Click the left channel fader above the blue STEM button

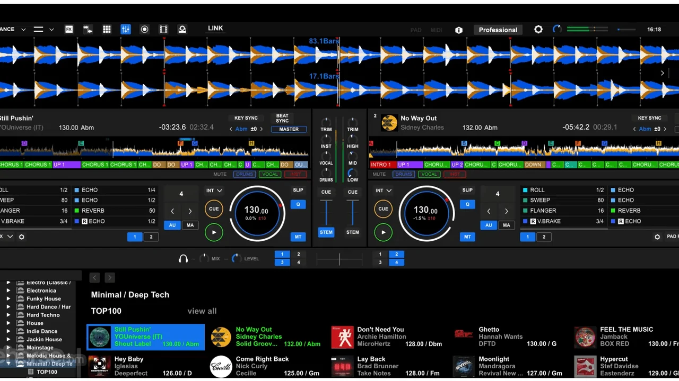tap(326, 212)
